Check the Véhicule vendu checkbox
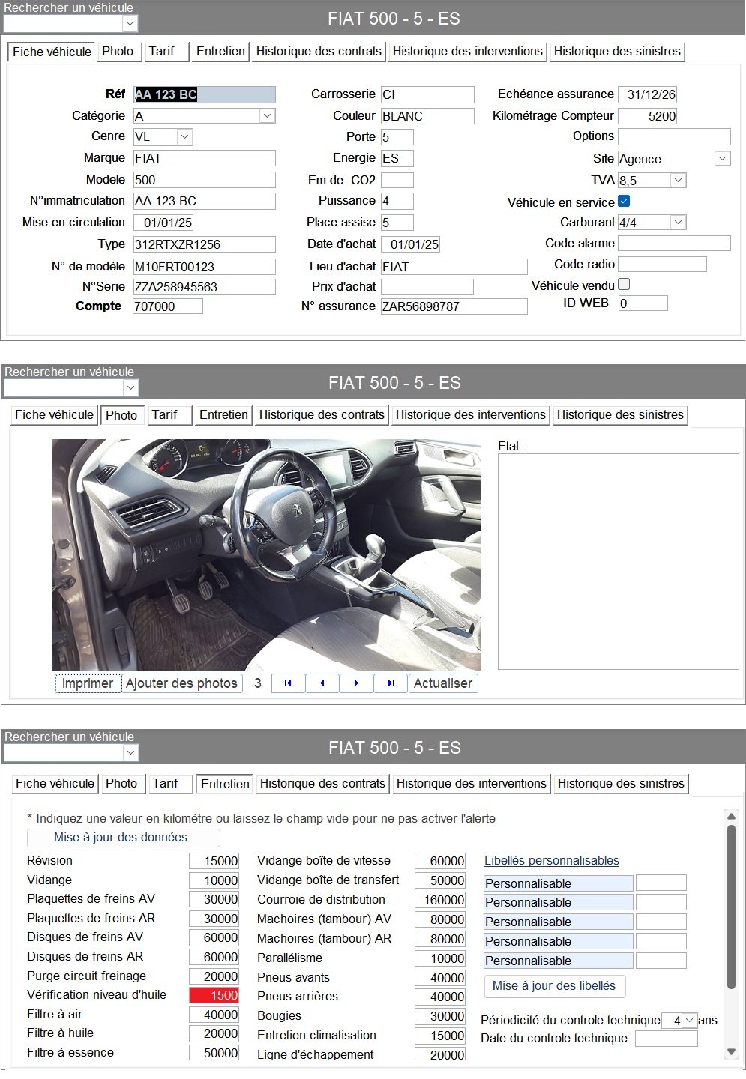Image resolution: width=746 pixels, height=1079 pixels. 624,285
